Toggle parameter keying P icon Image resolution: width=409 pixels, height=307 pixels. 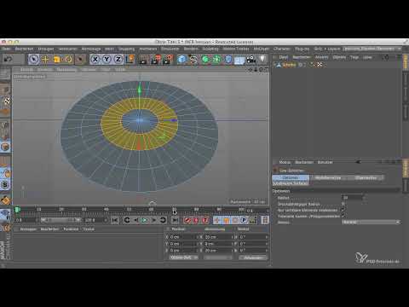[x=244, y=220]
